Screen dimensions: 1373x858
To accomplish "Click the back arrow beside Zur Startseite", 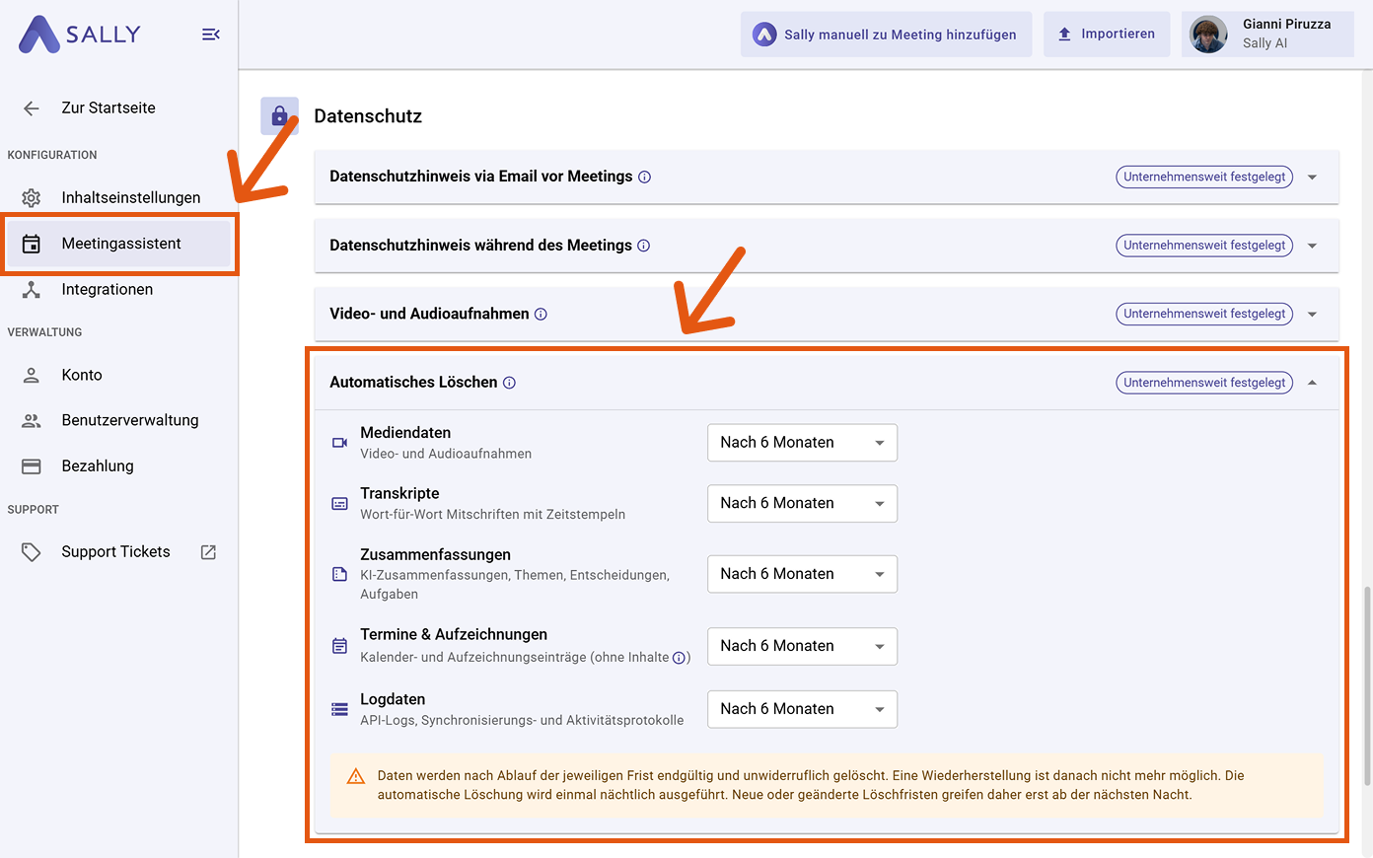I will (x=32, y=108).
